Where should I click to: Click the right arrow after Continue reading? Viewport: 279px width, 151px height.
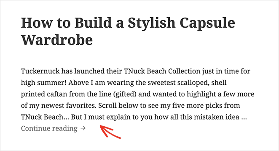pyautogui.click(x=83, y=128)
